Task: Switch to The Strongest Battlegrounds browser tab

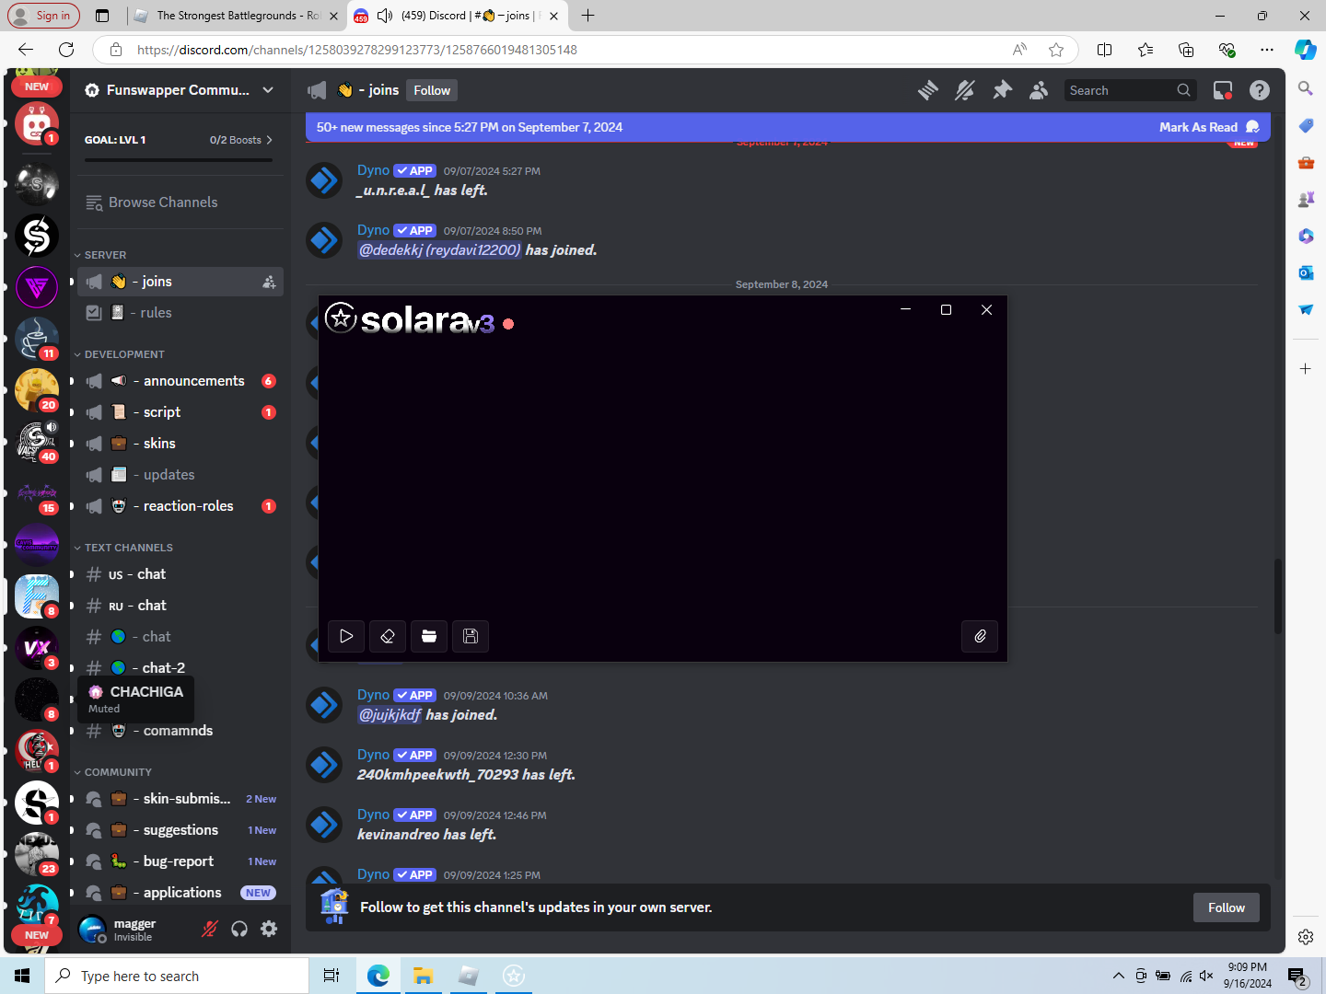Action: tap(237, 16)
